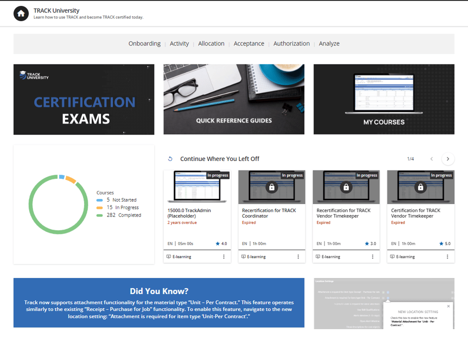Open the Onboarding section
468x338 pixels.
144,43
